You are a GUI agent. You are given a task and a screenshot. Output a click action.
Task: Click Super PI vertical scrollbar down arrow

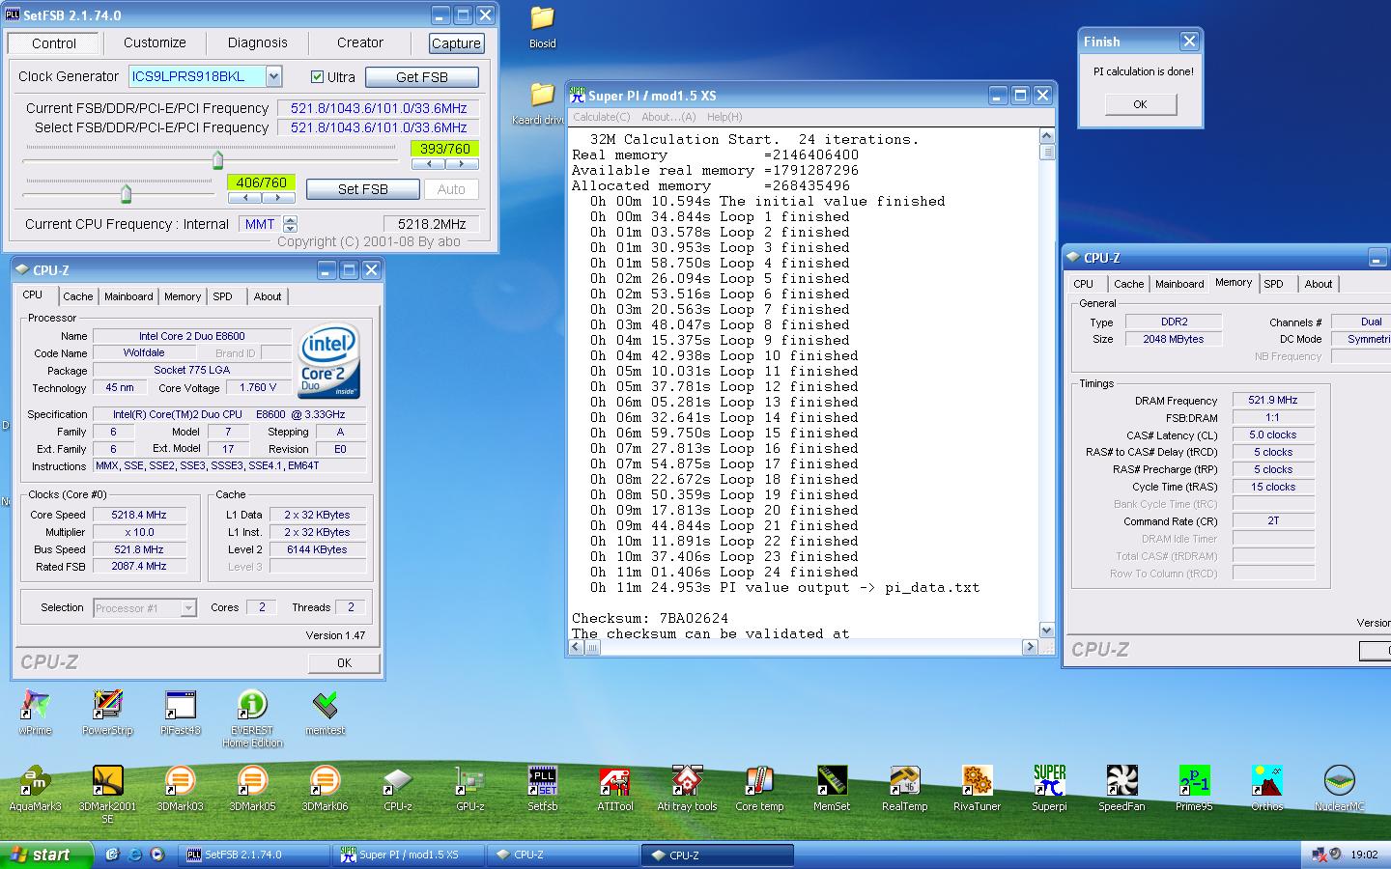point(1046,631)
